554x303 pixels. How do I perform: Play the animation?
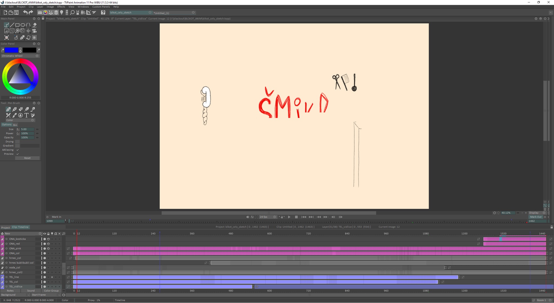289,217
